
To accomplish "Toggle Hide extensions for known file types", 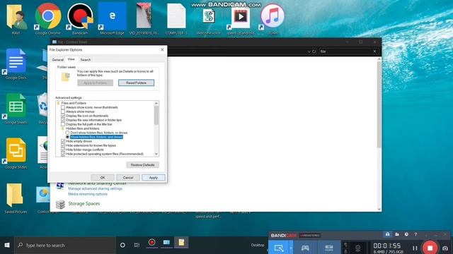I will [x=63, y=145].
